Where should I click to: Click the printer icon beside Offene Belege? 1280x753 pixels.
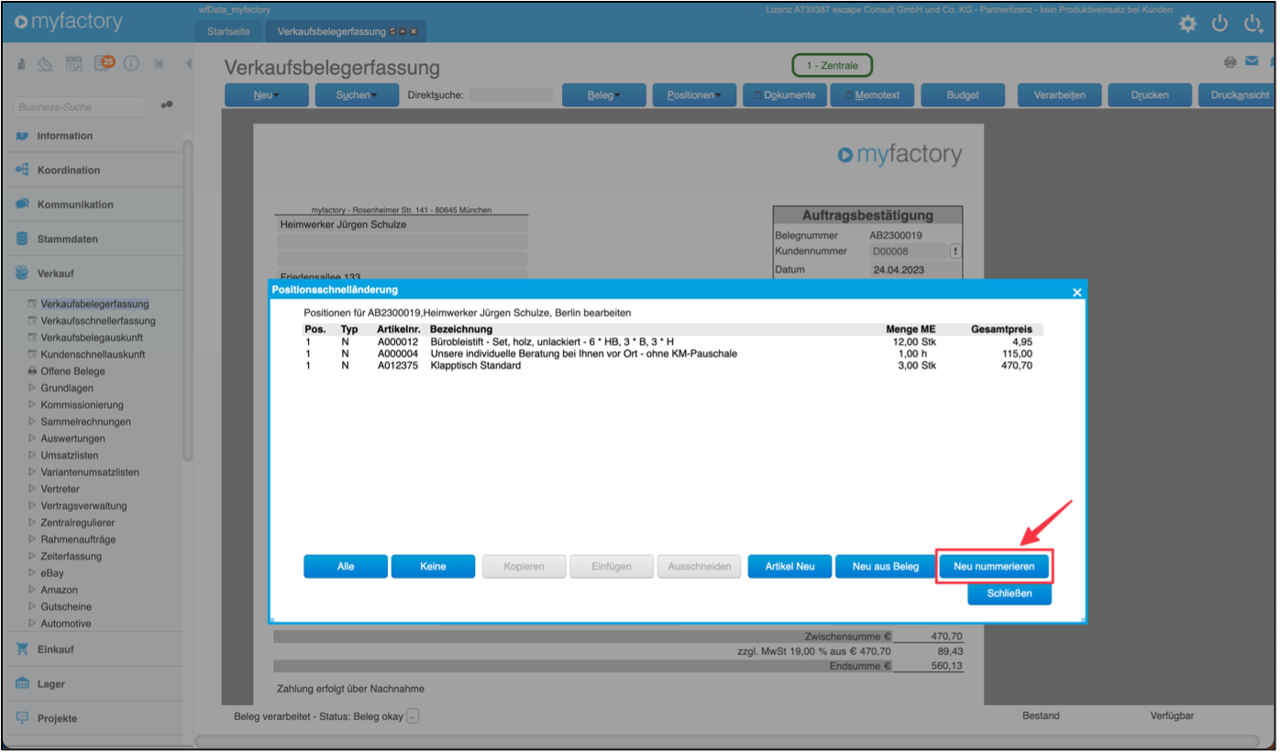coord(32,371)
